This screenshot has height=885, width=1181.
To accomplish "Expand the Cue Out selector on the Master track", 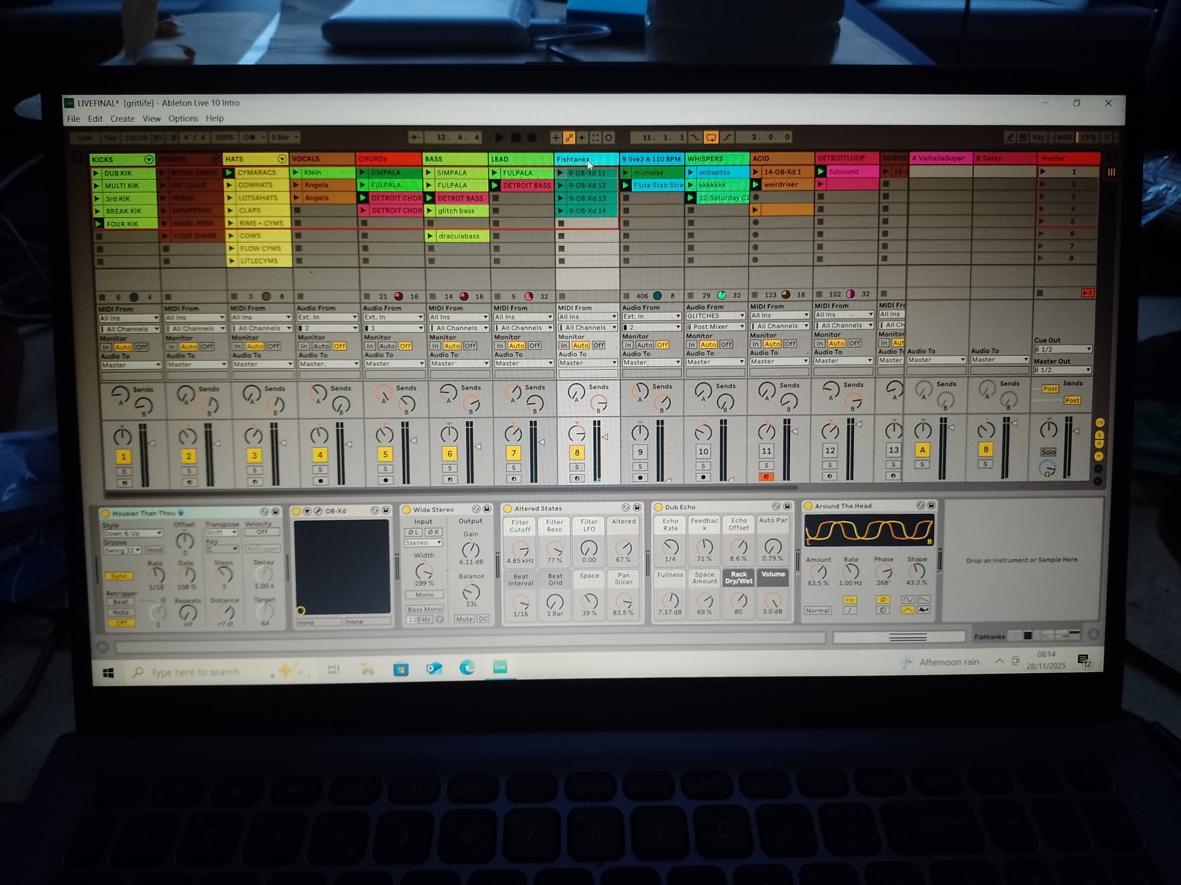I will pos(1062,349).
